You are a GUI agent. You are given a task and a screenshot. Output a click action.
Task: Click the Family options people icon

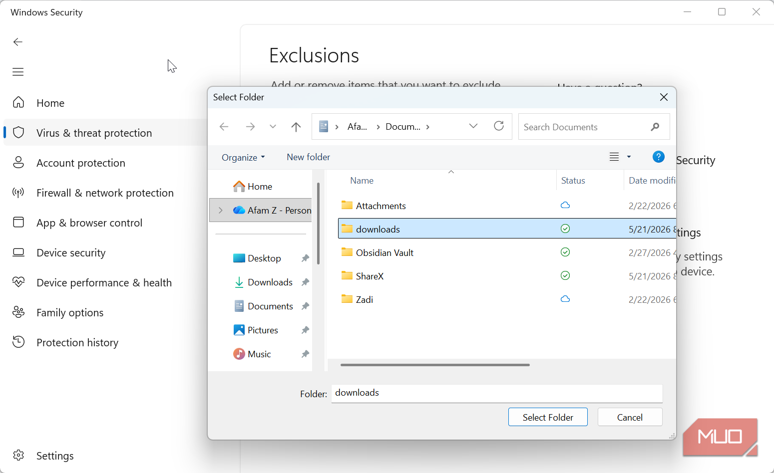click(18, 312)
